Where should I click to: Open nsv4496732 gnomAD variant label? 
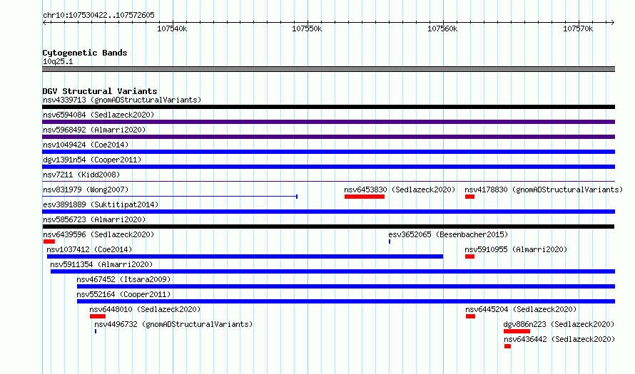(x=173, y=324)
